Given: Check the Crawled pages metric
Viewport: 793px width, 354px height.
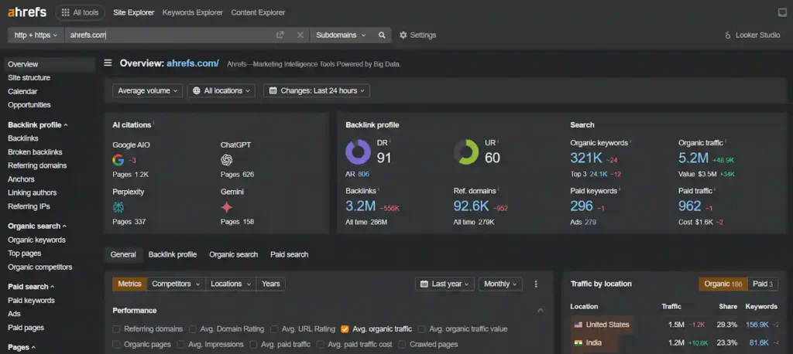Looking at the screenshot, I should point(402,345).
